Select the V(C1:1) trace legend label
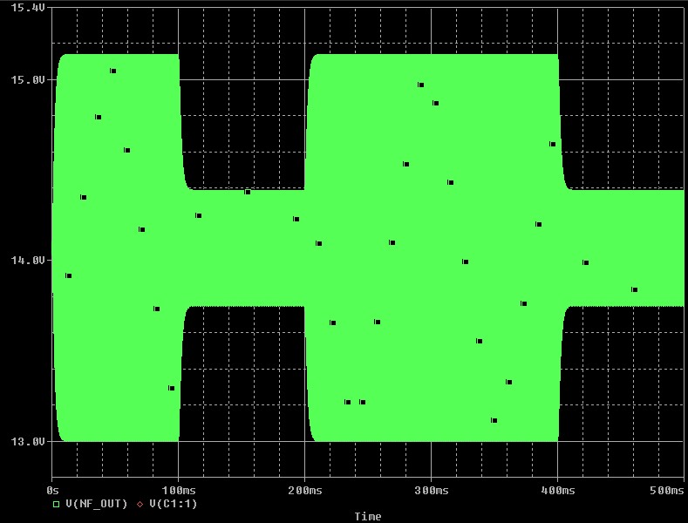 tap(174, 504)
